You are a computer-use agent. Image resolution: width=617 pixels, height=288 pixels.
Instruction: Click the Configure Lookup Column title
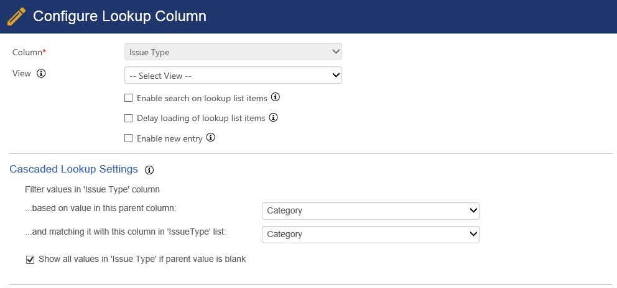point(119,16)
